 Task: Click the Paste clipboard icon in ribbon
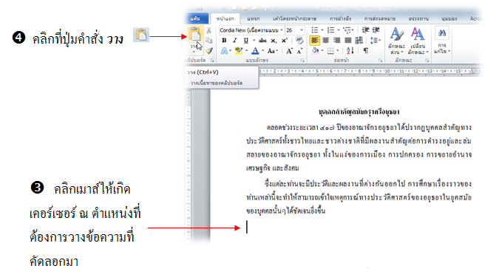(194, 34)
